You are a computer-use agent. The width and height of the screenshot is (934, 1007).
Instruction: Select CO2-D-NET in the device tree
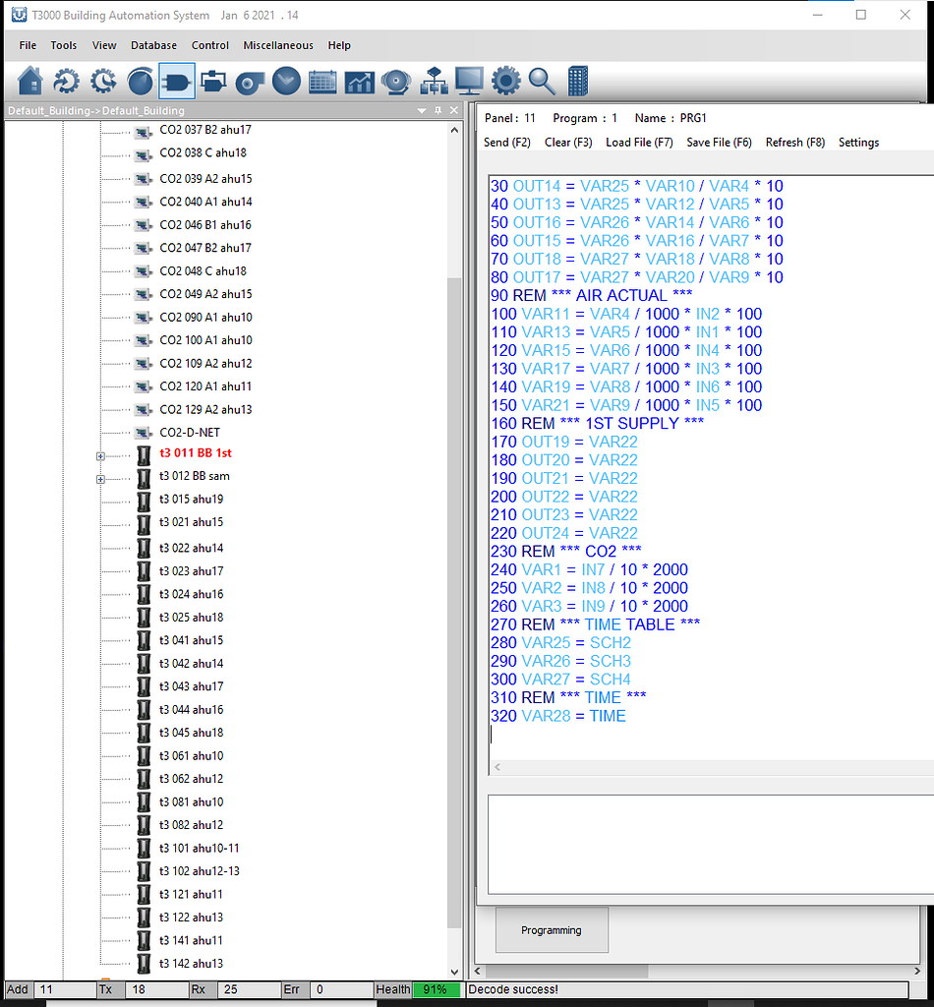tap(188, 433)
